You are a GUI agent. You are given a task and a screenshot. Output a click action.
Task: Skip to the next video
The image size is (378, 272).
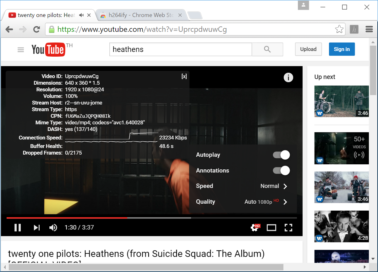[37, 227]
